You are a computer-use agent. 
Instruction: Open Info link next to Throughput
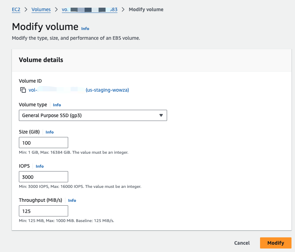click(72, 200)
